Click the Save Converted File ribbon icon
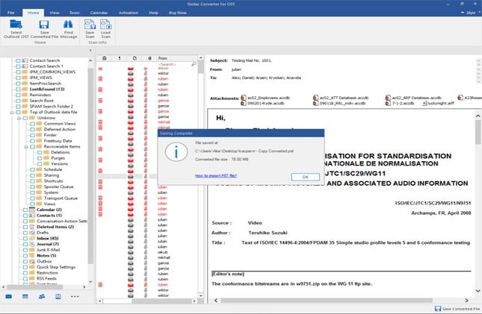Screen dimensions: 482x314 click(44, 25)
